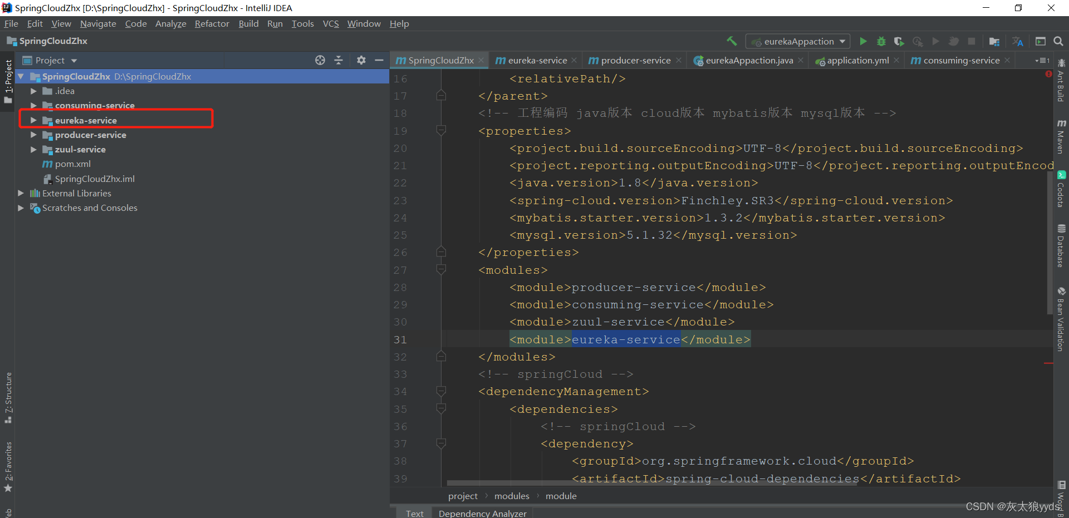Click Locate target icon in Project panel
The height and width of the screenshot is (518, 1069).
(x=320, y=60)
